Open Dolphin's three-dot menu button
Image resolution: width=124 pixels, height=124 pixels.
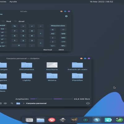(x=88, y=103)
